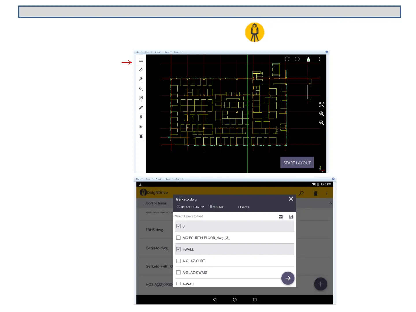Click the search icon in DidgNDrive header

(x=301, y=193)
